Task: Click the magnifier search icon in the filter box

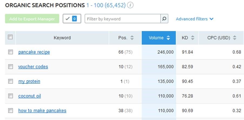Action: coord(164,19)
